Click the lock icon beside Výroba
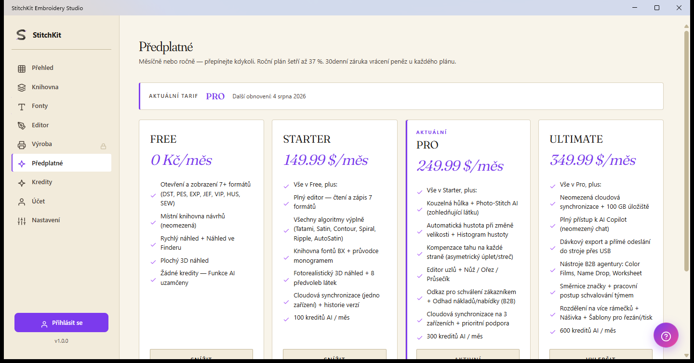Screen dimensions: 694x363 (x=103, y=146)
